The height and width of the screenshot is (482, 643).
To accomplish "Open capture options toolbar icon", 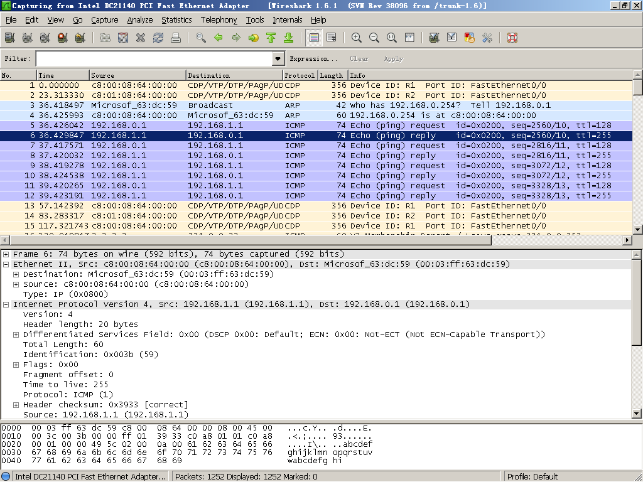I will coord(28,38).
